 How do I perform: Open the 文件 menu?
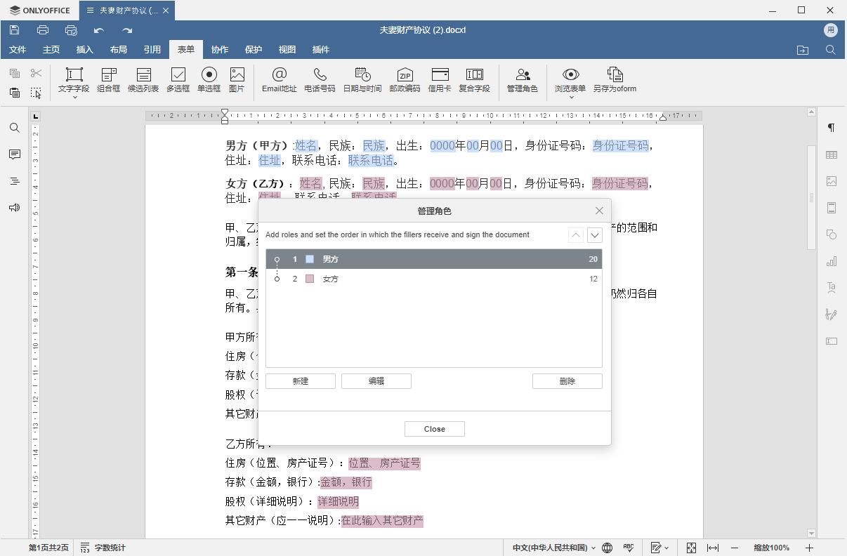[18, 49]
